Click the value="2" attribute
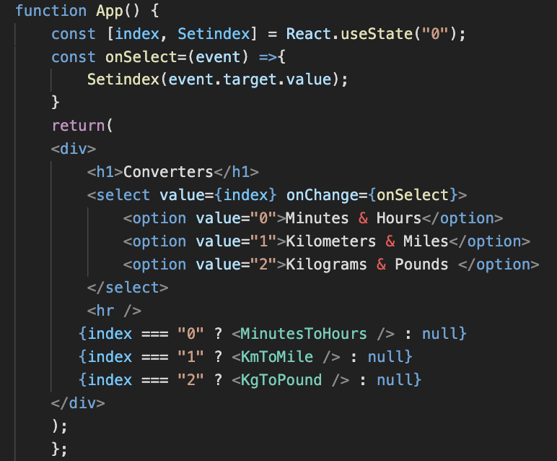557x461 pixels. pyautogui.click(x=236, y=264)
